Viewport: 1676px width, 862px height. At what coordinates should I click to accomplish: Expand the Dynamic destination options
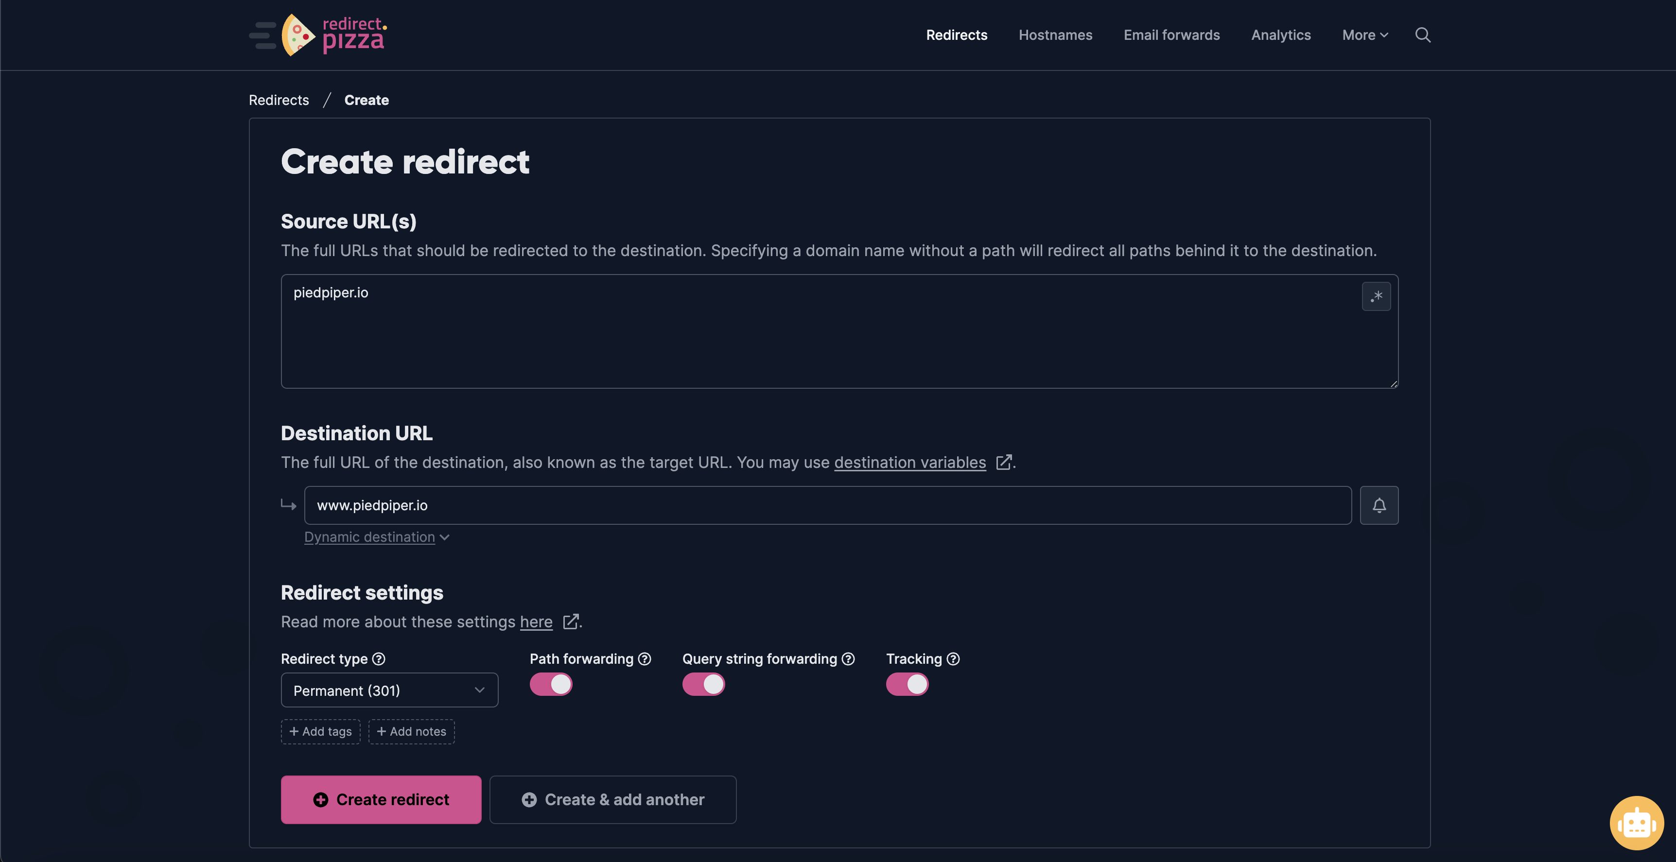pos(377,537)
